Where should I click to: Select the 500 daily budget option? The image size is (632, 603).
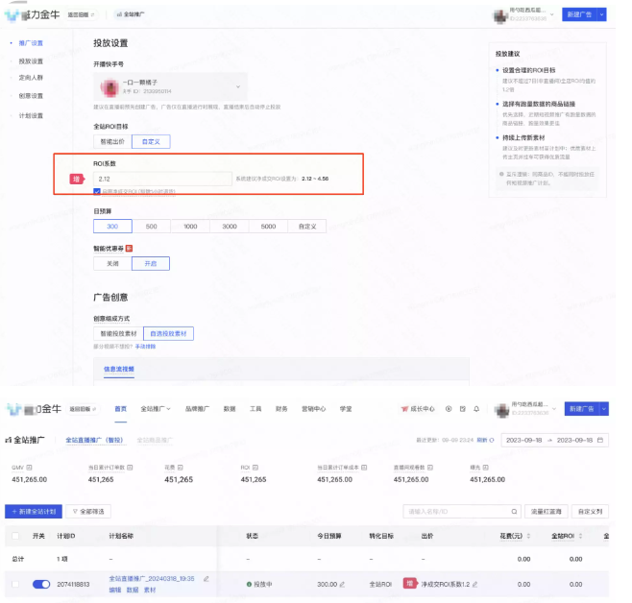151,227
